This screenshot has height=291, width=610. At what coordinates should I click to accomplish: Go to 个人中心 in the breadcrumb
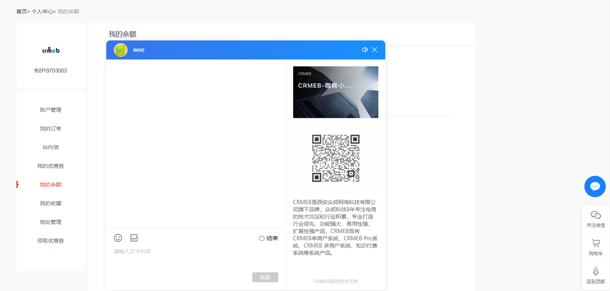pyautogui.click(x=42, y=11)
